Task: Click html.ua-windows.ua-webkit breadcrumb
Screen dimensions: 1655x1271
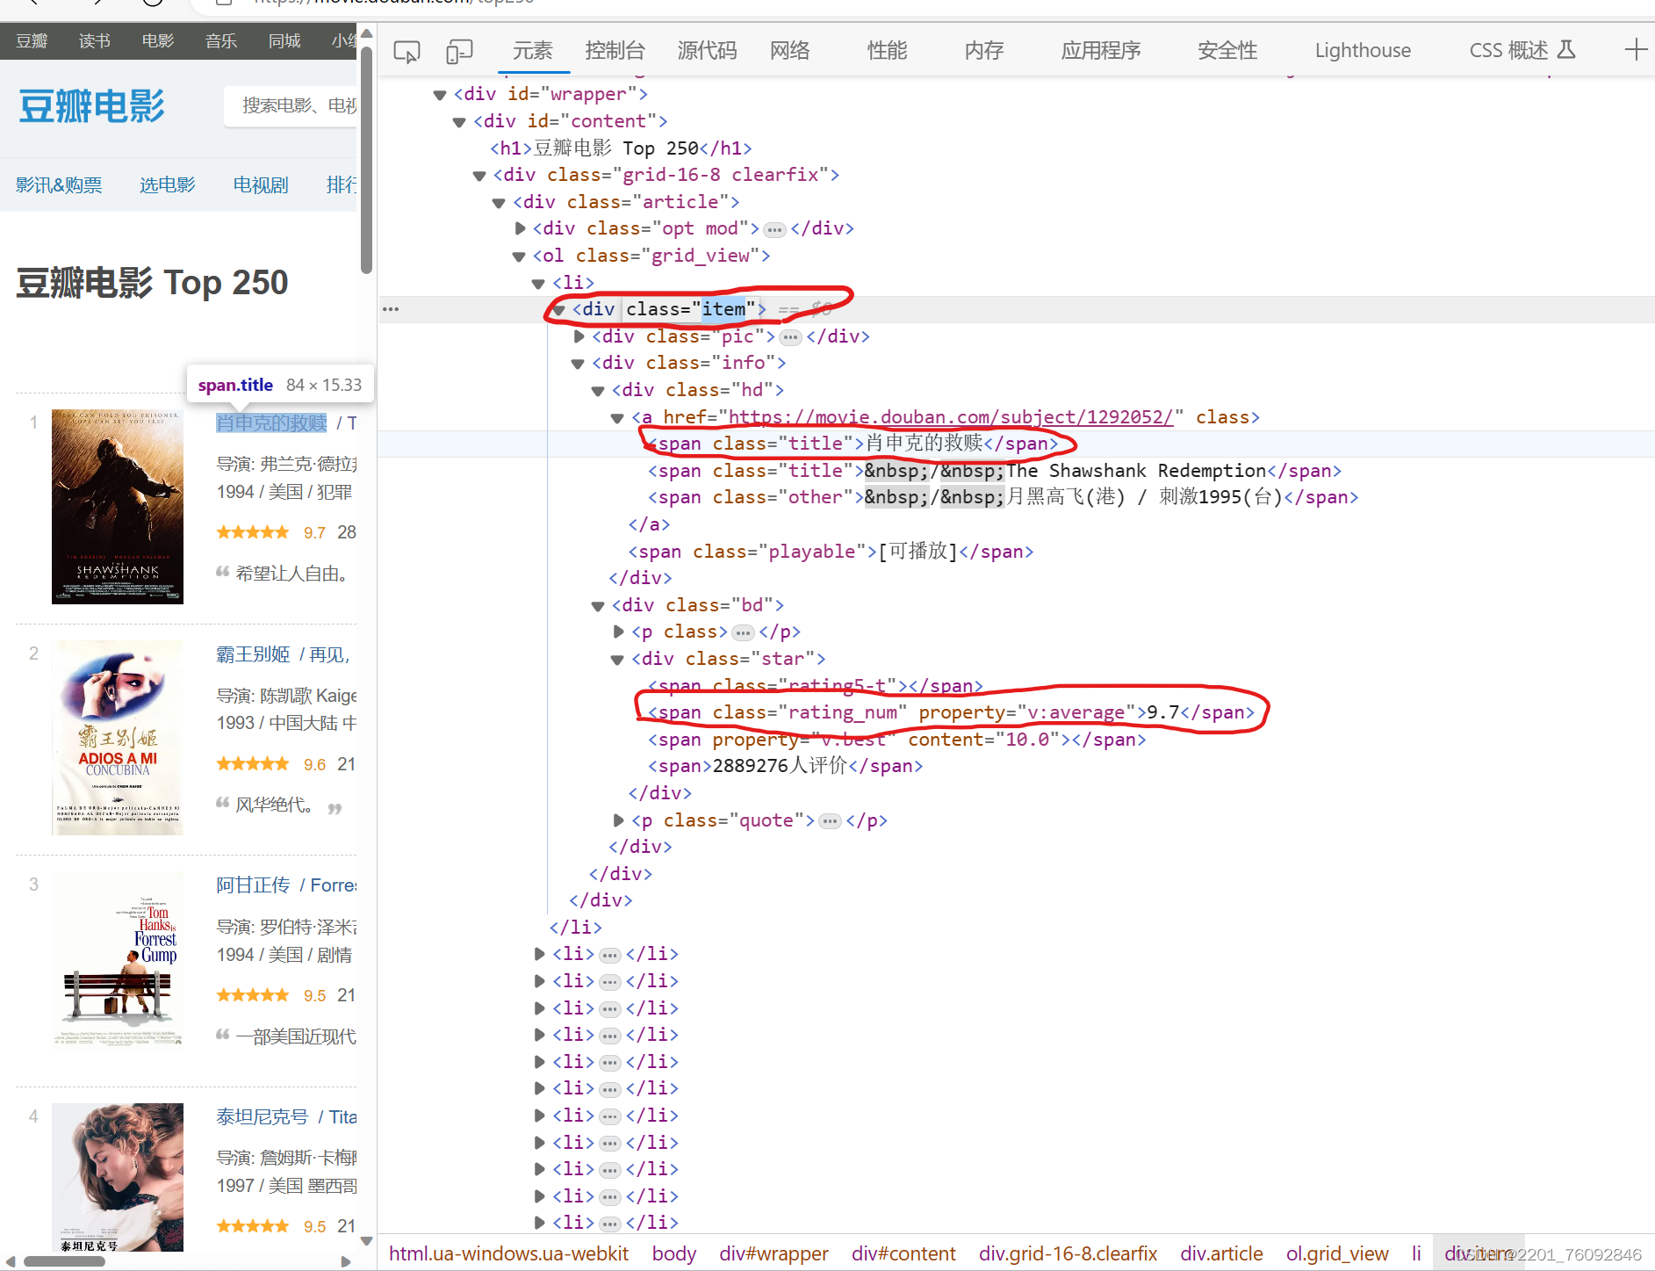Action: tap(509, 1253)
